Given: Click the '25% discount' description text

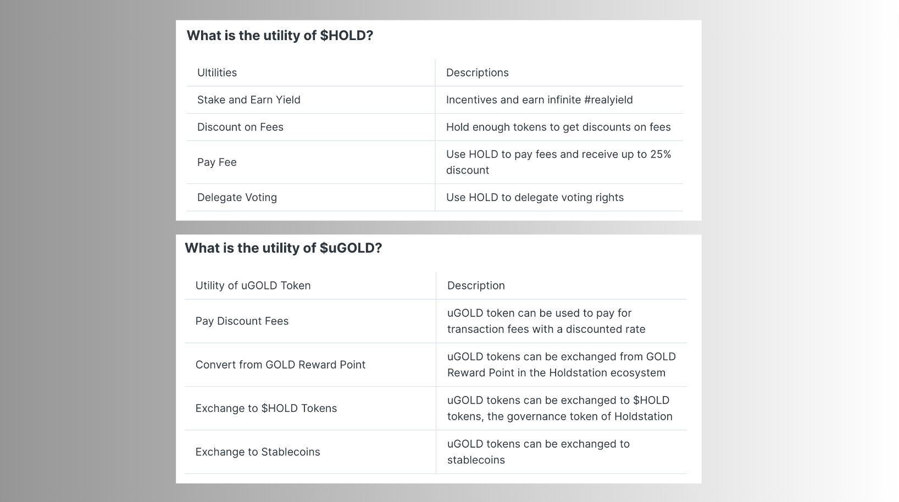Looking at the screenshot, I should click(x=559, y=162).
